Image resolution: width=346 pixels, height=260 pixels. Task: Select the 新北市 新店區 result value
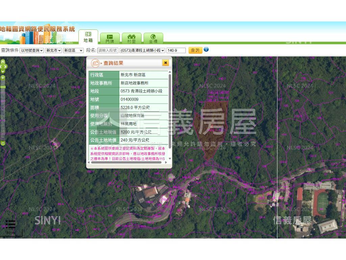(x=133, y=75)
